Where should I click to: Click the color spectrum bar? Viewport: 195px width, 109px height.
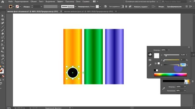(170, 75)
